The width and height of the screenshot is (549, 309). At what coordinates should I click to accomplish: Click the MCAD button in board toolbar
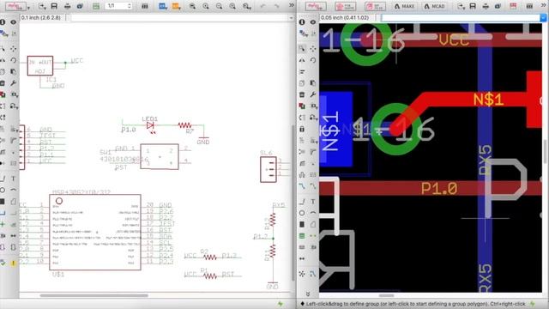click(435, 6)
